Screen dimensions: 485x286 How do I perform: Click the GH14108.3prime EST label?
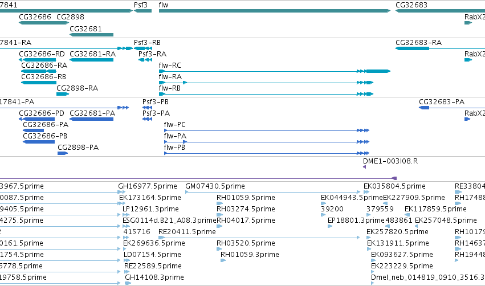coord(154,277)
